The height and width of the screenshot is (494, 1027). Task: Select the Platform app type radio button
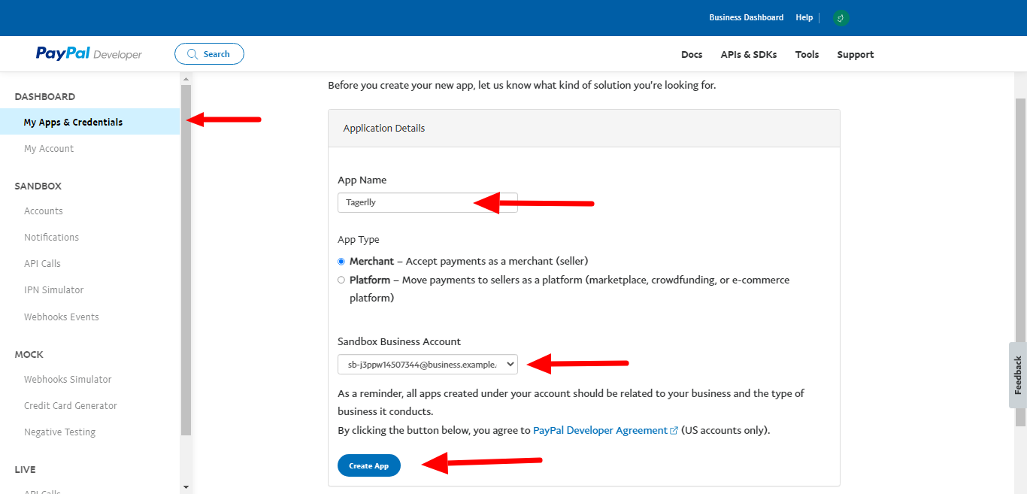[x=341, y=280]
